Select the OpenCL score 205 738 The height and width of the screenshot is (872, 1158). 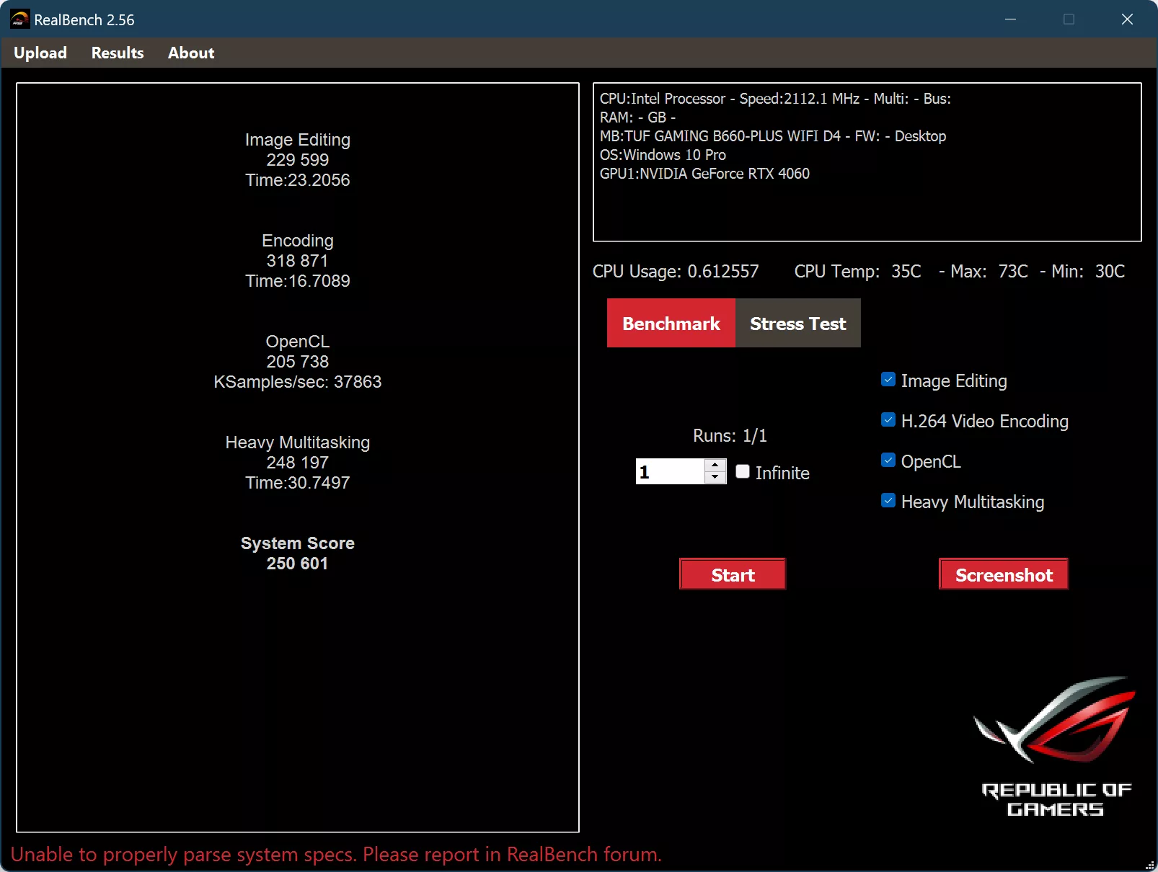(x=297, y=362)
